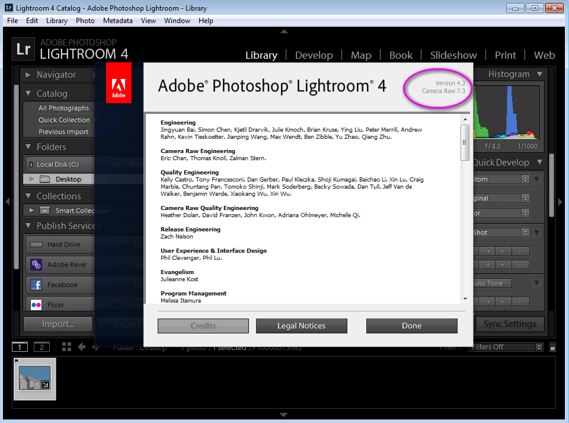The height and width of the screenshot is (423, 569).
Task: Choose the Flickr publish service icon
Action: [36, 305]
